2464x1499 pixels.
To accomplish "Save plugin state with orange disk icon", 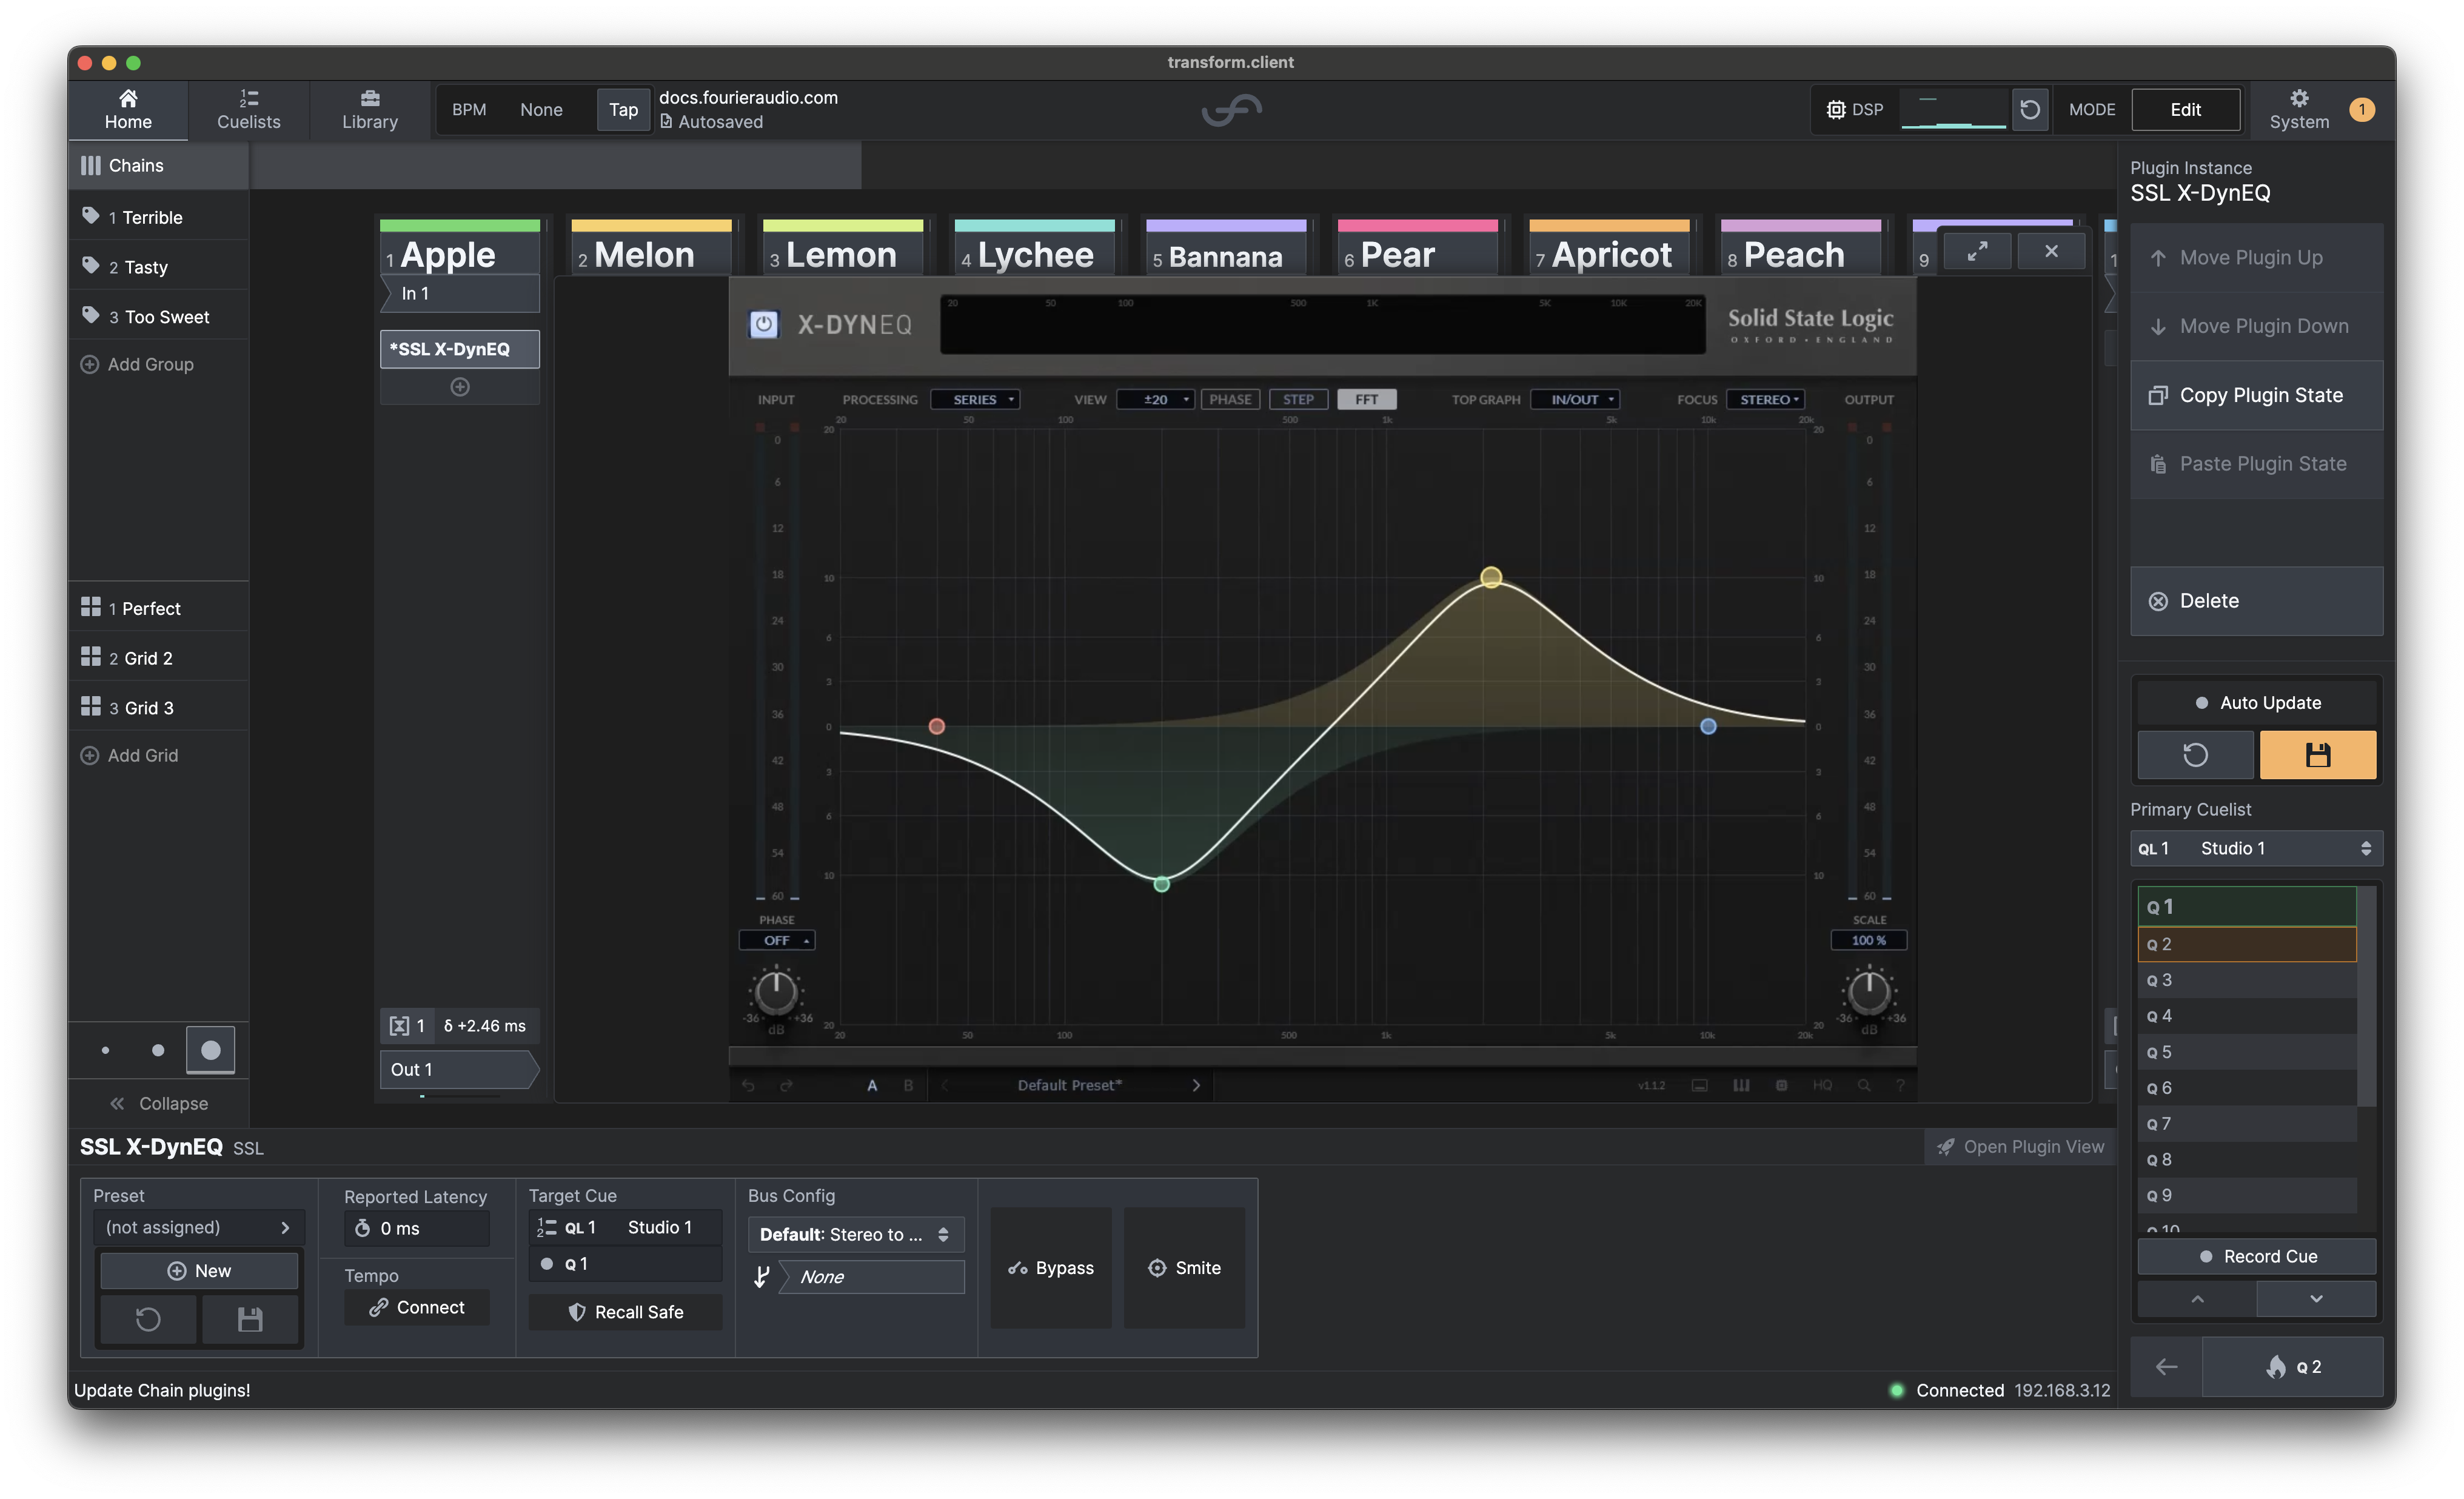I will pyautogui.click(x=2317, y=754).
